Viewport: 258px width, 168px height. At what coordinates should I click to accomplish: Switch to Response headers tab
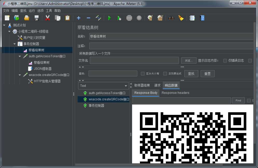[175, 93]
